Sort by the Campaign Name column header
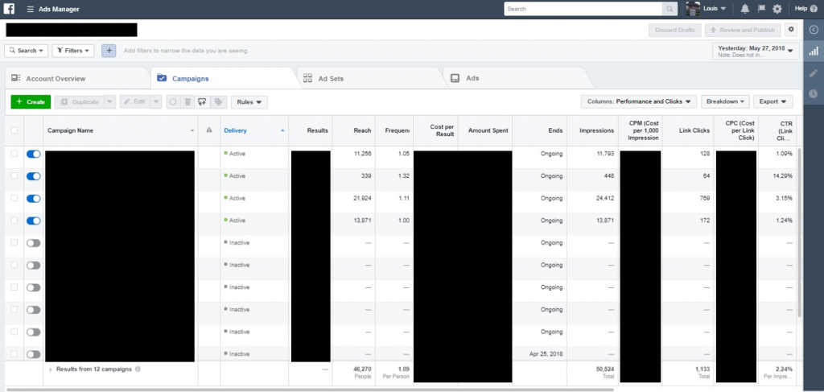This screenshot has width=824, height=392. (x=121, y=130)
